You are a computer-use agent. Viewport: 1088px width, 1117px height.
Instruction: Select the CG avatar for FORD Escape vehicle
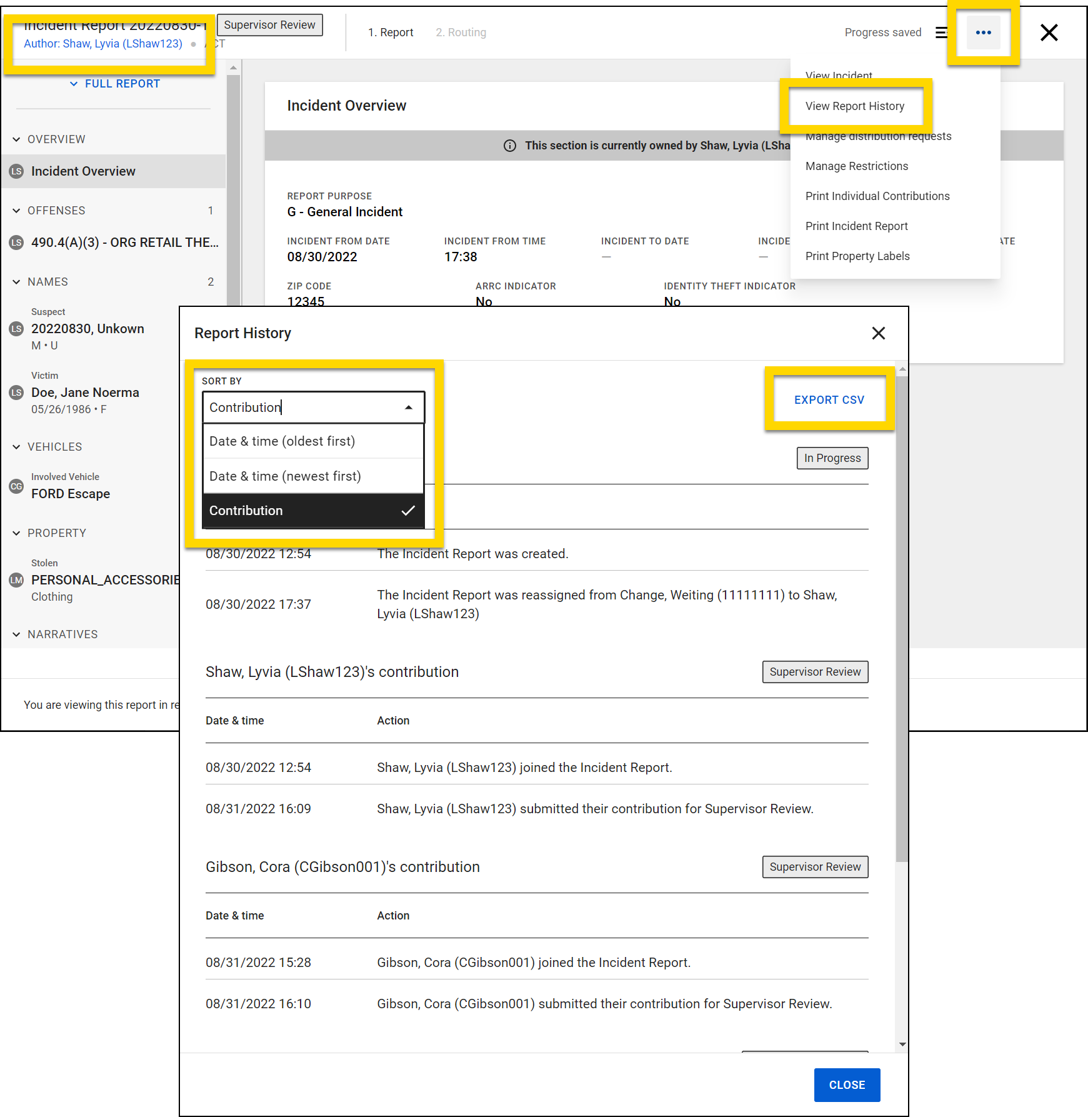16,486
